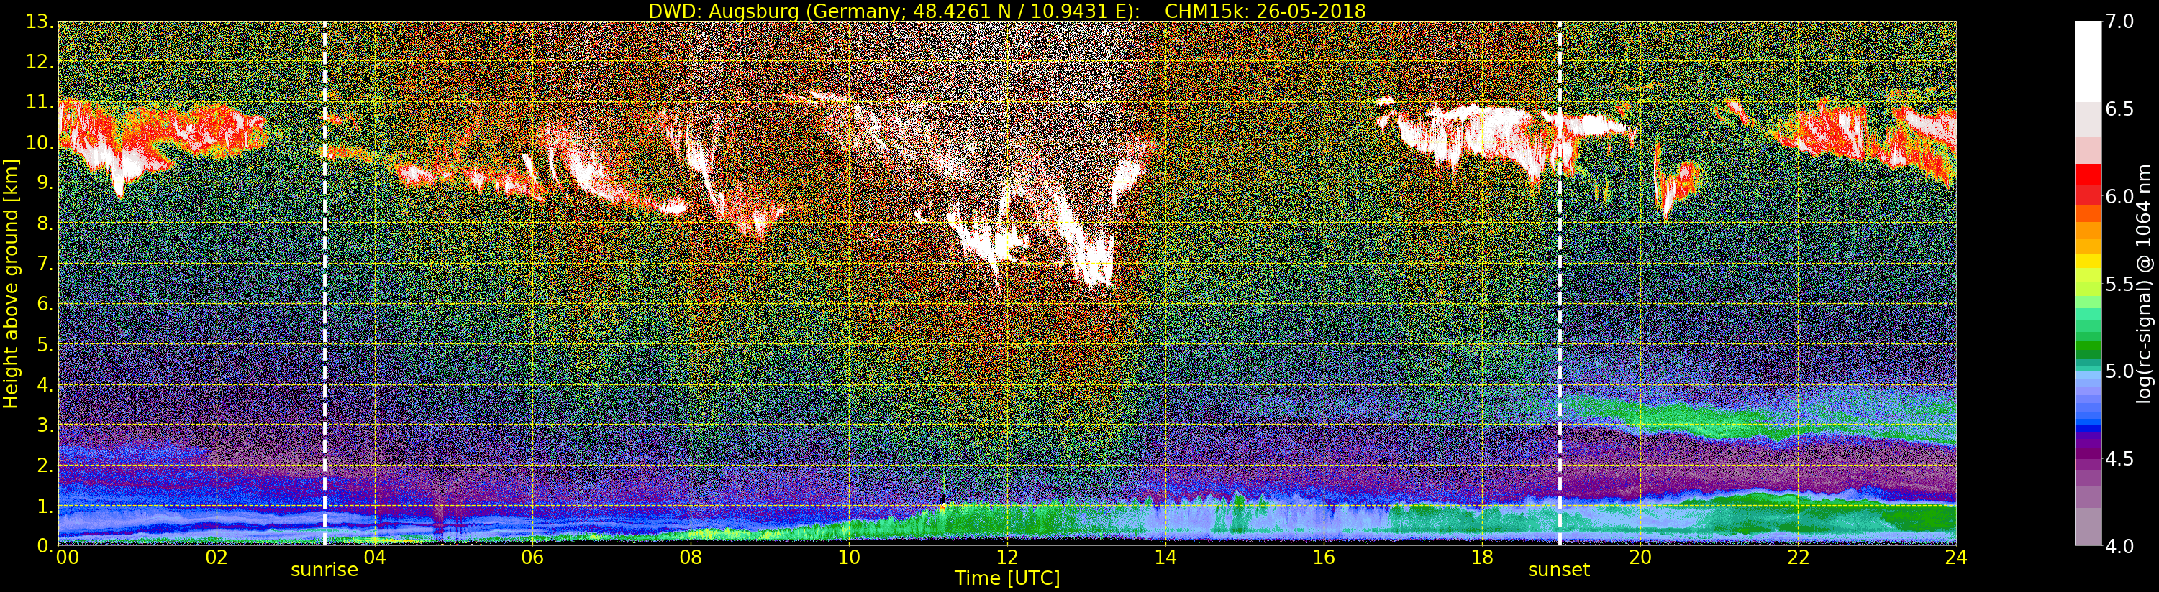Click the '04' time tick label

[x=375, y=557]
